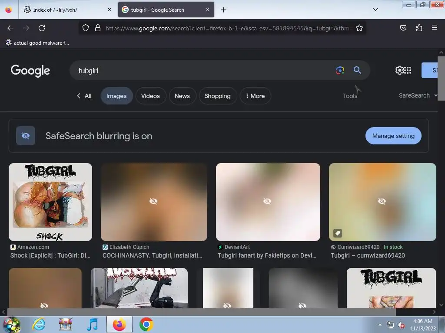445x333 pixels.
Task: Open the 'actual good malware f...' bookmark
Action: 37,43
